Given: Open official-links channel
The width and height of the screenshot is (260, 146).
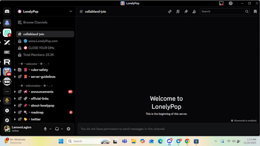Looking at the screenshot, I should tap(45, 99).
